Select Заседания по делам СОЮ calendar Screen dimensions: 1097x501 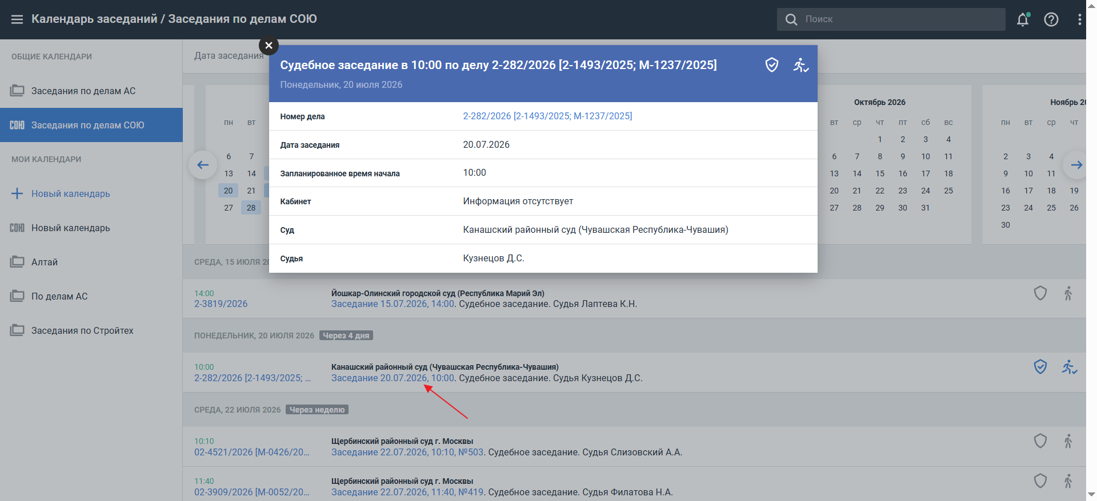(x=91, y=125)
